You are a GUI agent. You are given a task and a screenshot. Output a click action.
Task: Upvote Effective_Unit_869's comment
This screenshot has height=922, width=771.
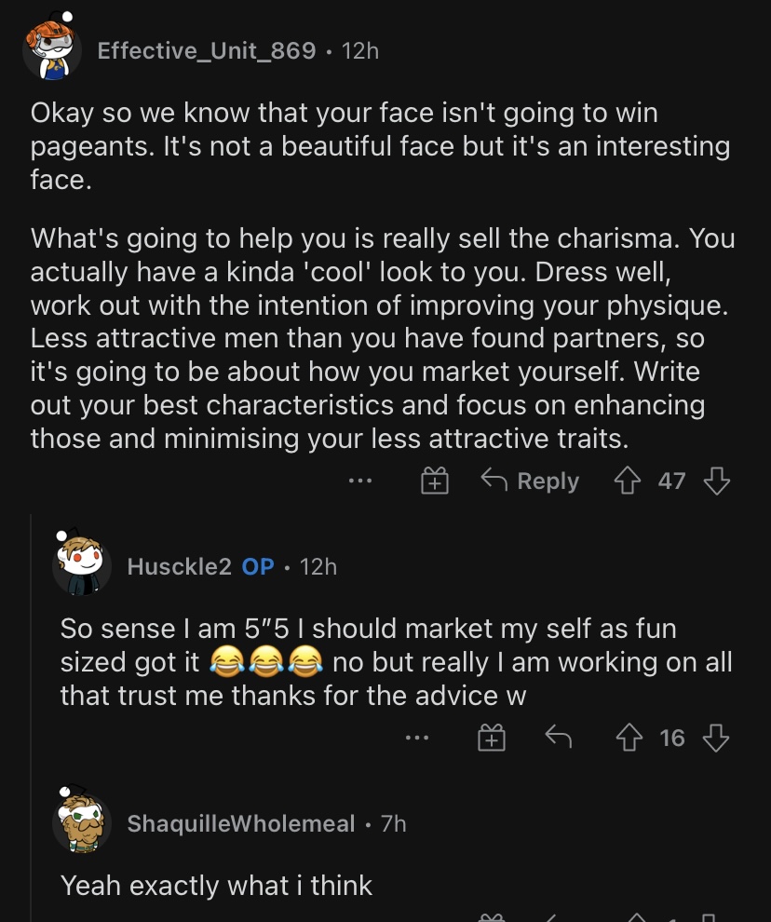[627, 481]
